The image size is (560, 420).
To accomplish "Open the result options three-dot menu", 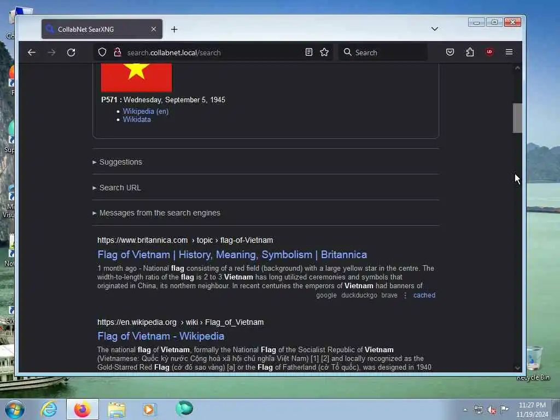I will 405,295.
